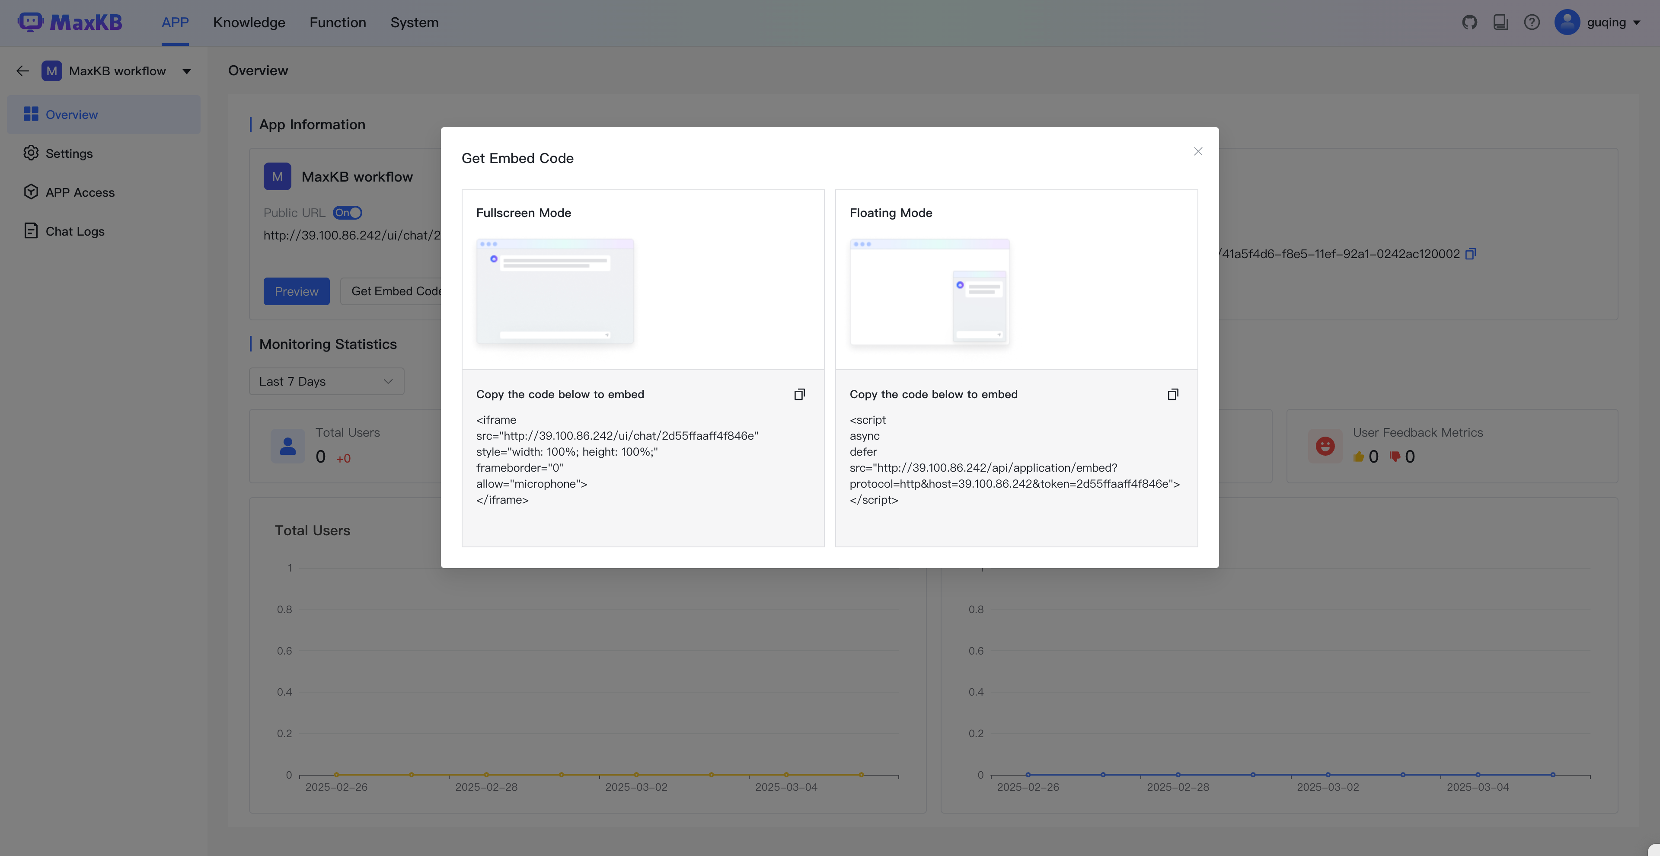Close the Get Embed Code dialog
Viewport: 1660px width, 856px height.
coord(1198,151)
